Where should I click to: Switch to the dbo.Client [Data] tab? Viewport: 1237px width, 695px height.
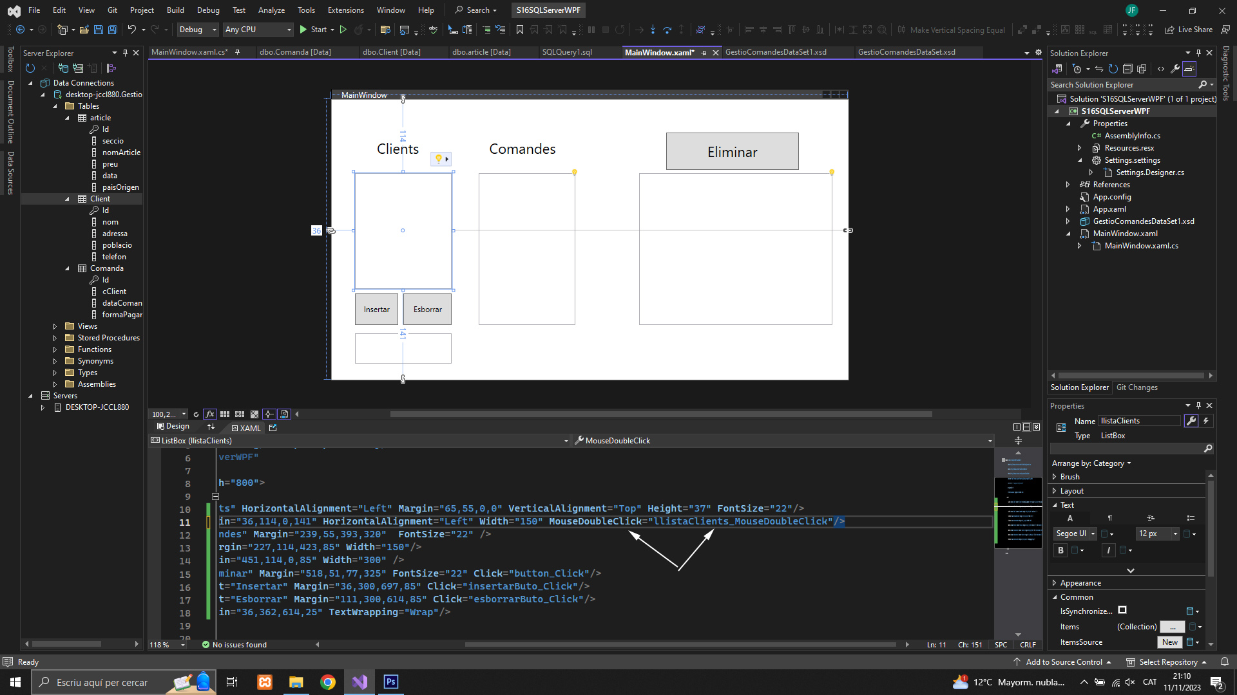pyautogui.click(x=391, y=52)
